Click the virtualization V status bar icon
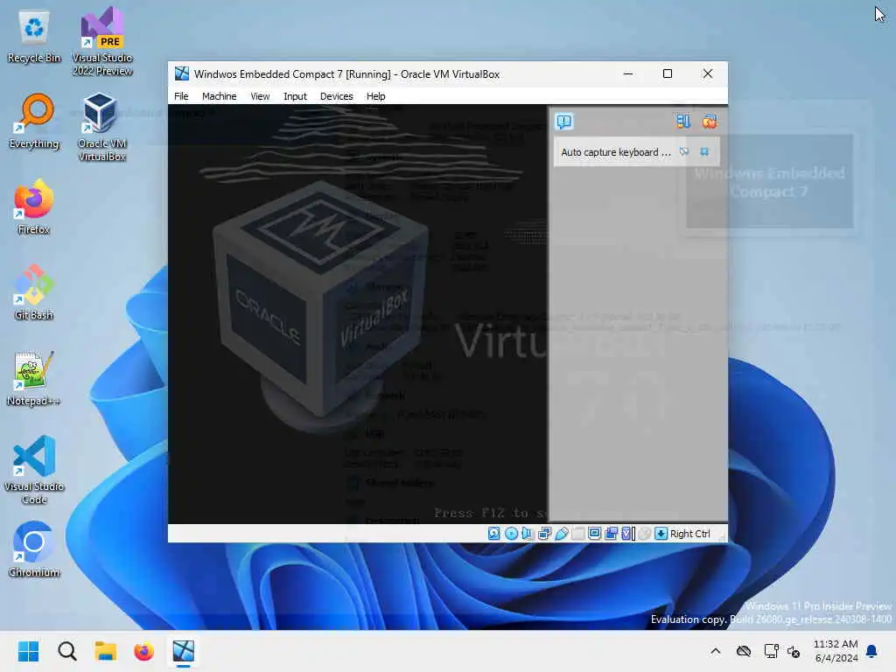896x672 pixels. (628, 534)
